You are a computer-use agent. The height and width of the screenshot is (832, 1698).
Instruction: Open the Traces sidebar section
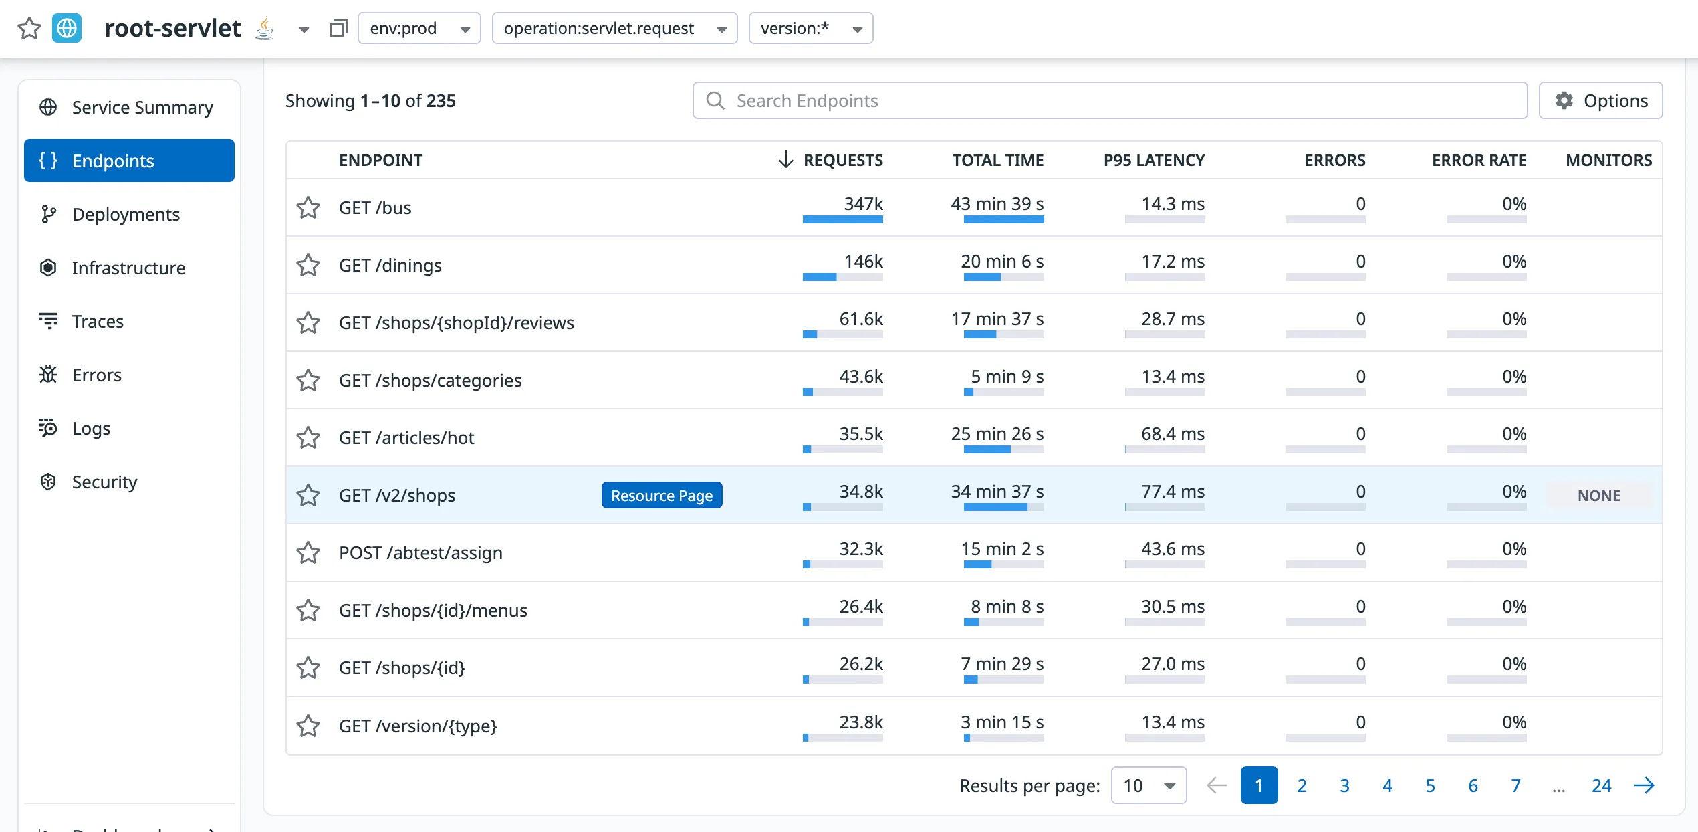tap(98, 322)
